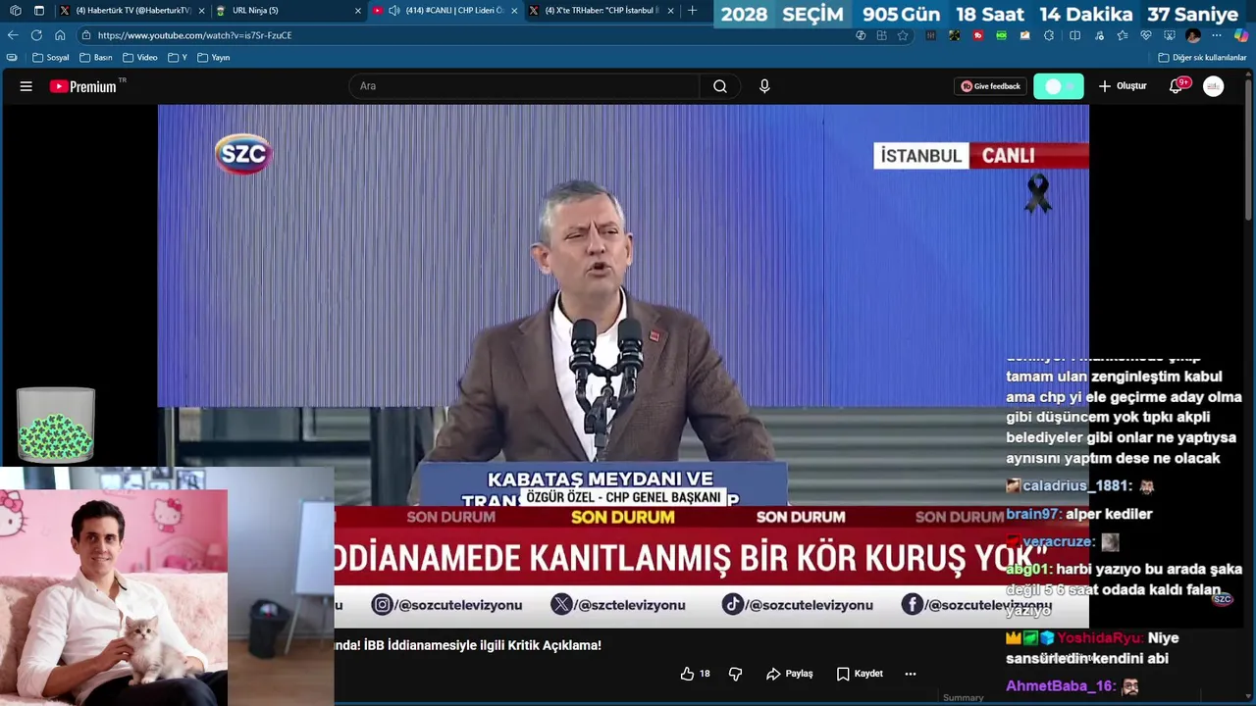Screen dimensions: 1256x706
Task: View site information lock icon
Action: tap(85, 35)
